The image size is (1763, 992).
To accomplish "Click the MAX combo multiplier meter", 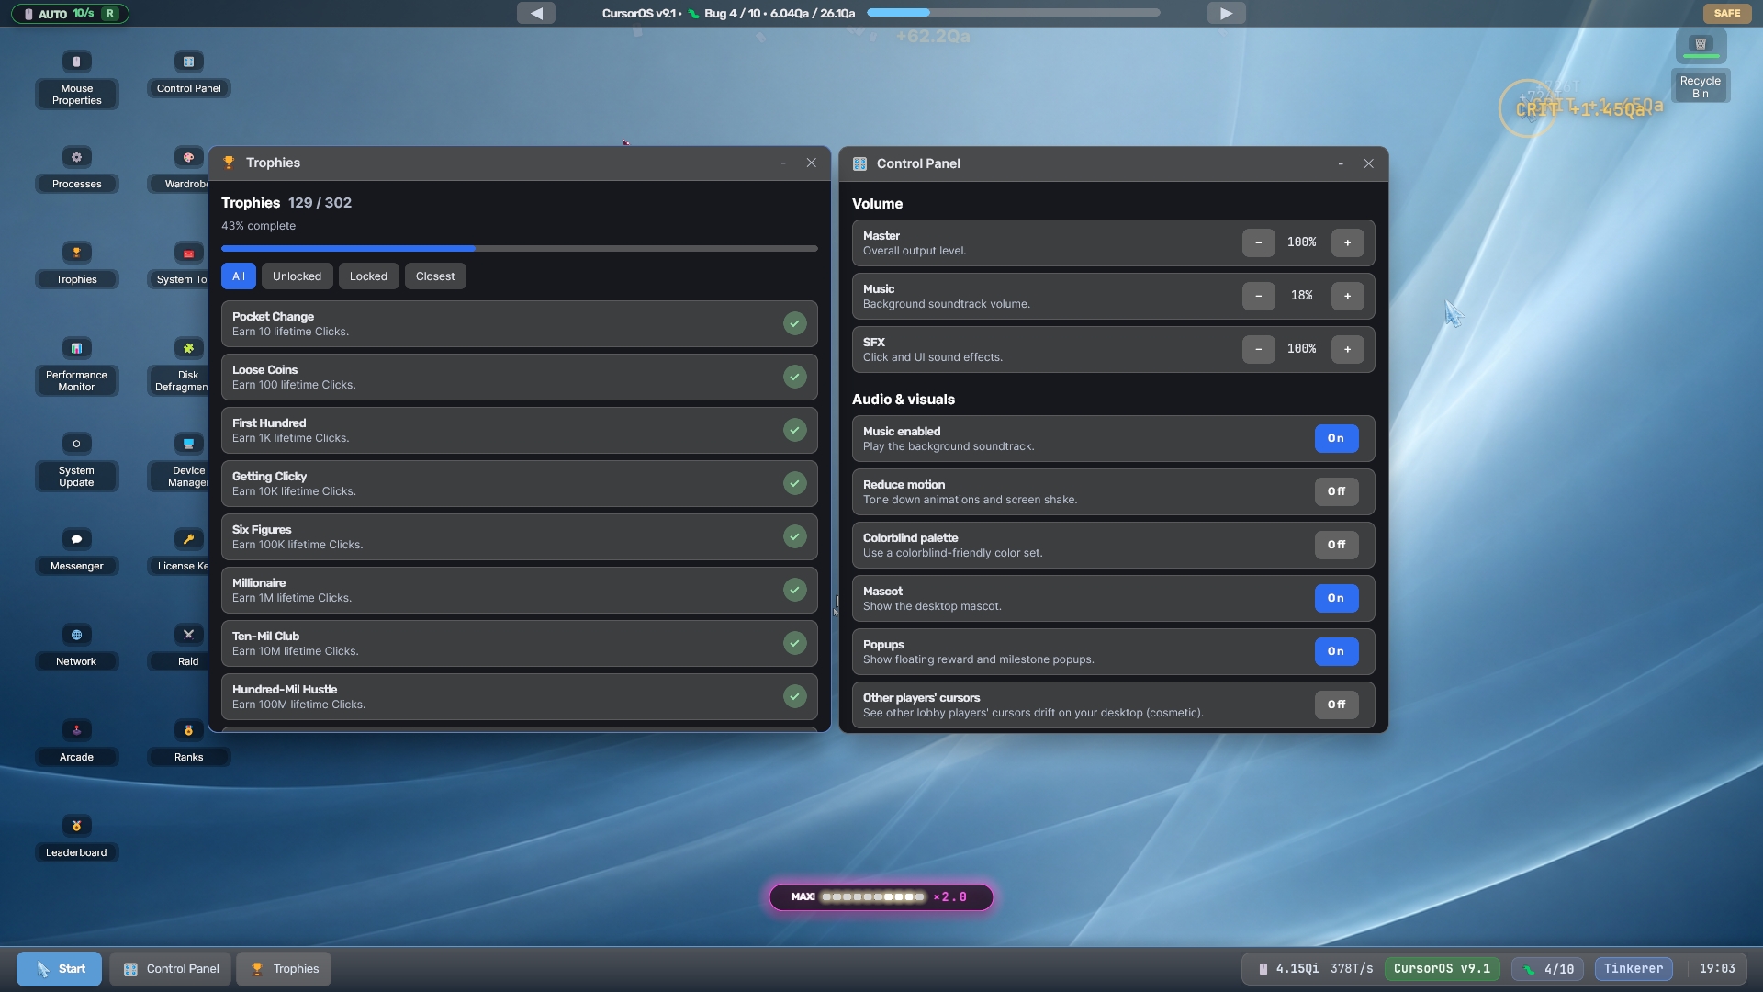I will pyautogui.click(x=881, y=897).
